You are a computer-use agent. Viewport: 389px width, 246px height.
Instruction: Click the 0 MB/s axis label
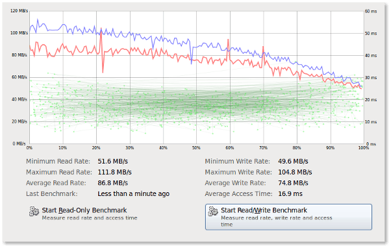point(19,143)
